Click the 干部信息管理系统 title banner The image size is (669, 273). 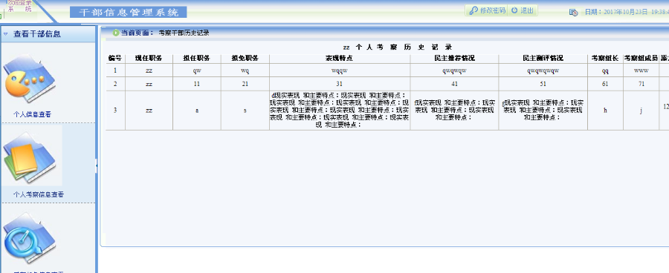pyautogui.click(x=129, y=13)
